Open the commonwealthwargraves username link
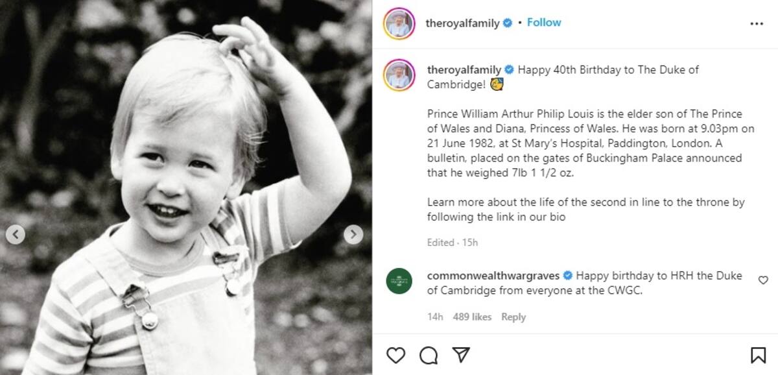This screenshot has width=778, height=375. [x=493, y=276]
